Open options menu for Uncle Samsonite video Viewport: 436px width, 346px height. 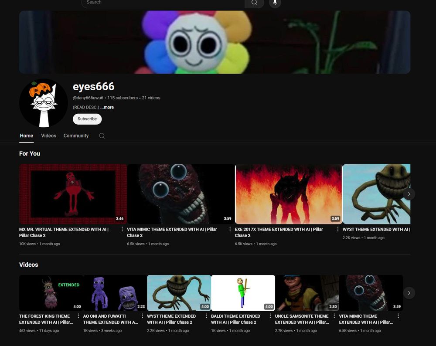pos(334,316)
